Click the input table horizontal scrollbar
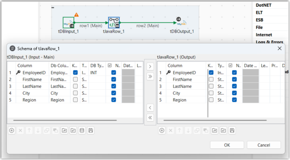Screen dimensions: 290x160 click(x=65, y=120)
